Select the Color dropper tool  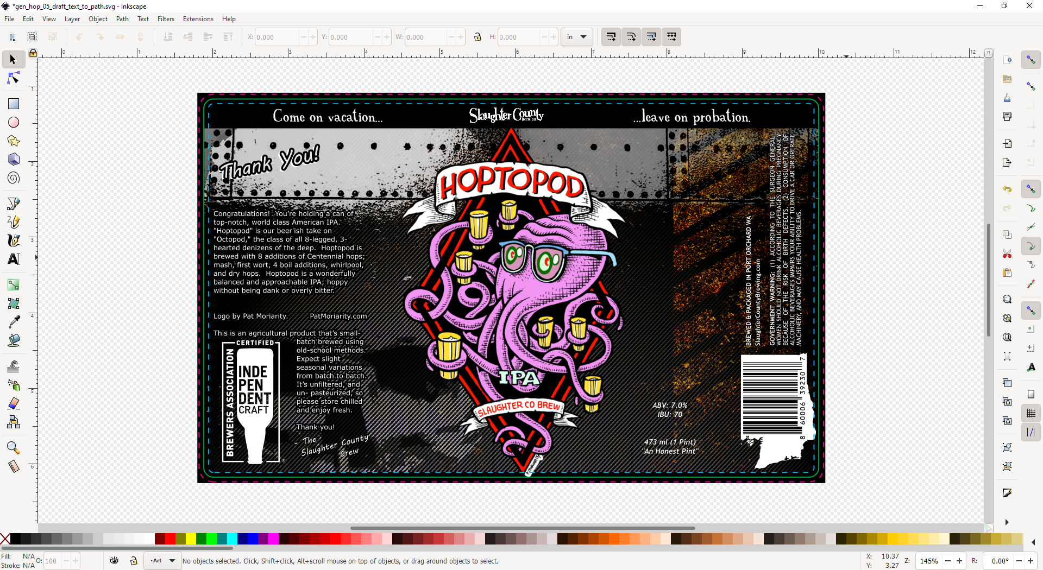[14, 322]
